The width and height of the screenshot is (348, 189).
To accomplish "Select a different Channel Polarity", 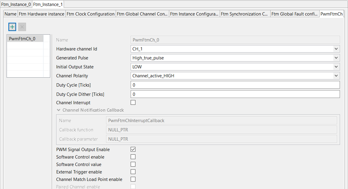I will [336, 76].
